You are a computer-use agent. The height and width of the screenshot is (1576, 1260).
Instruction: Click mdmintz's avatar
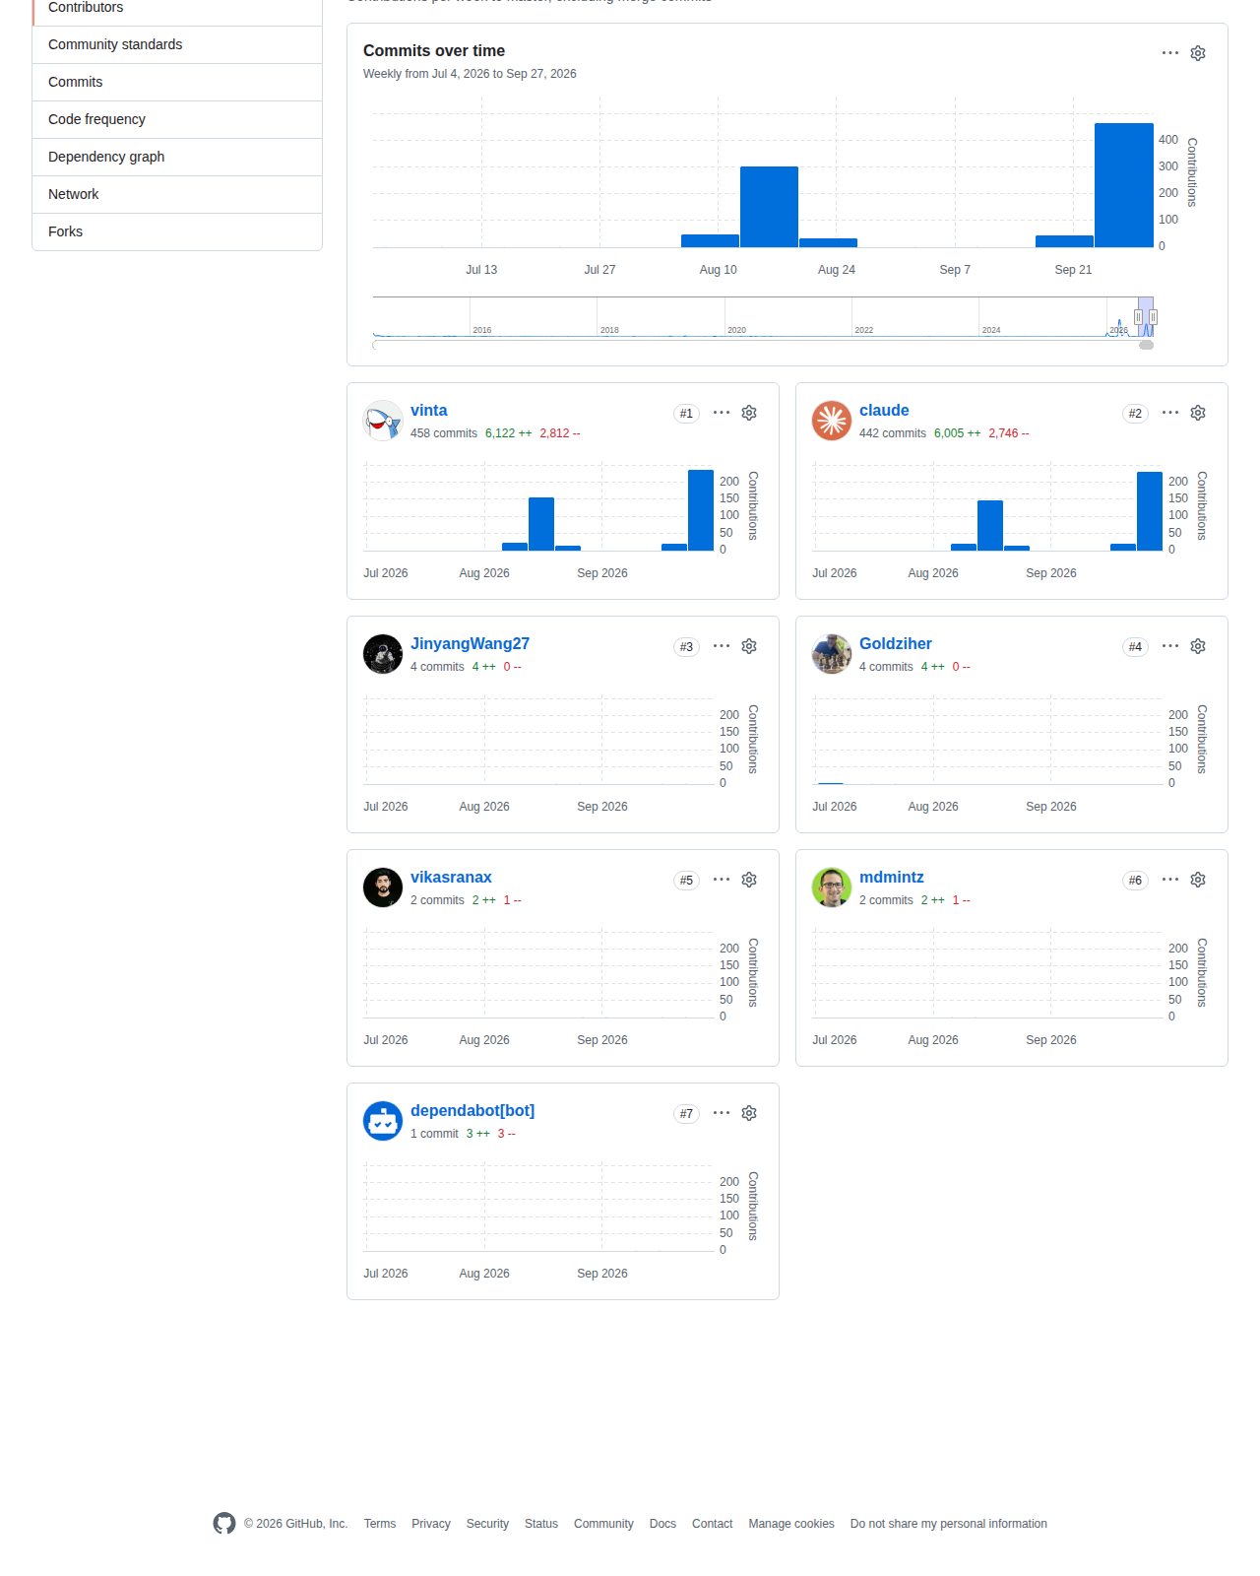pyautogui.click(x=832, y=887)
